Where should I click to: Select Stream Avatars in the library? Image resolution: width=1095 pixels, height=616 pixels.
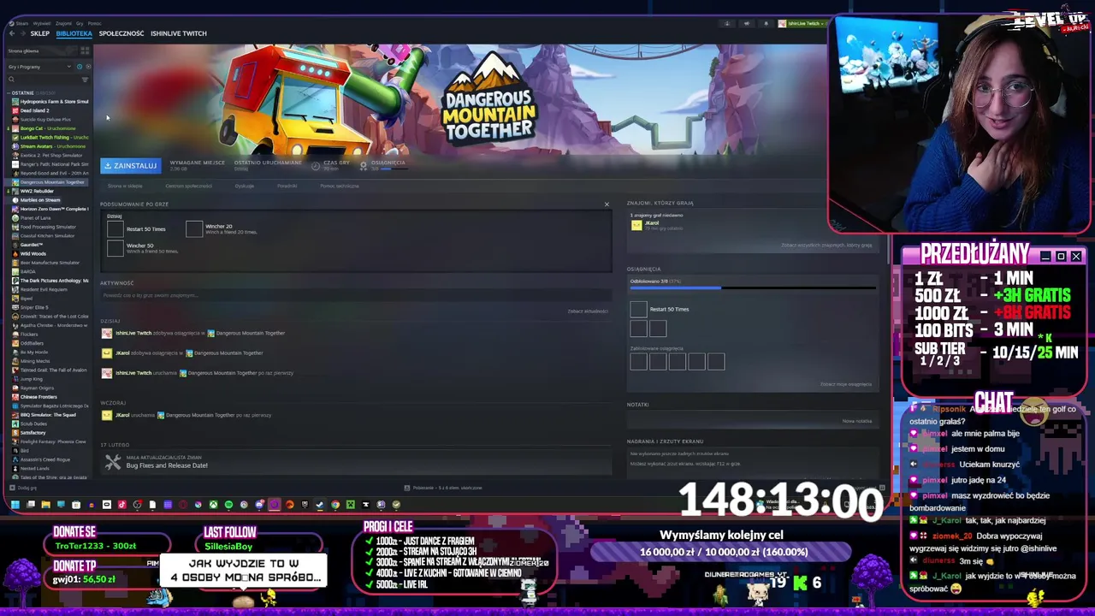[x=50, y=146]
